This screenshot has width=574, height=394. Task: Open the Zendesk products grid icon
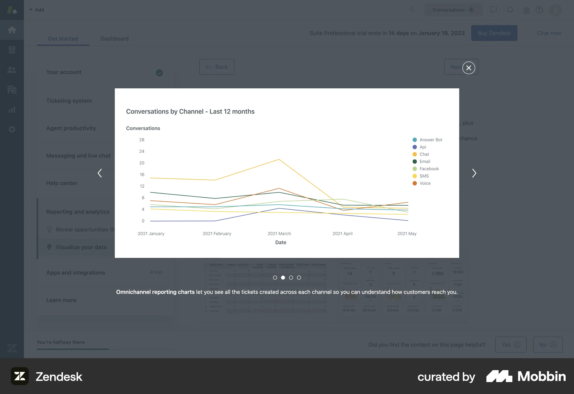point(526,10)
